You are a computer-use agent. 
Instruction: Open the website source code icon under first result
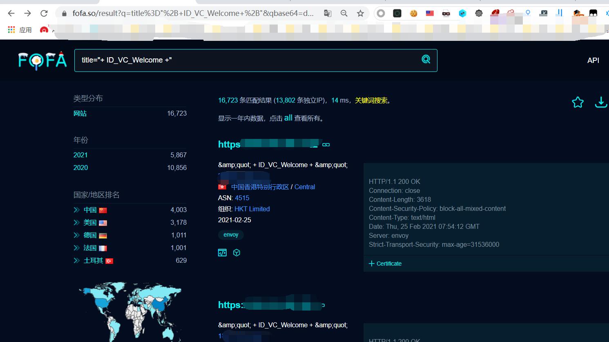pos(222,253)
